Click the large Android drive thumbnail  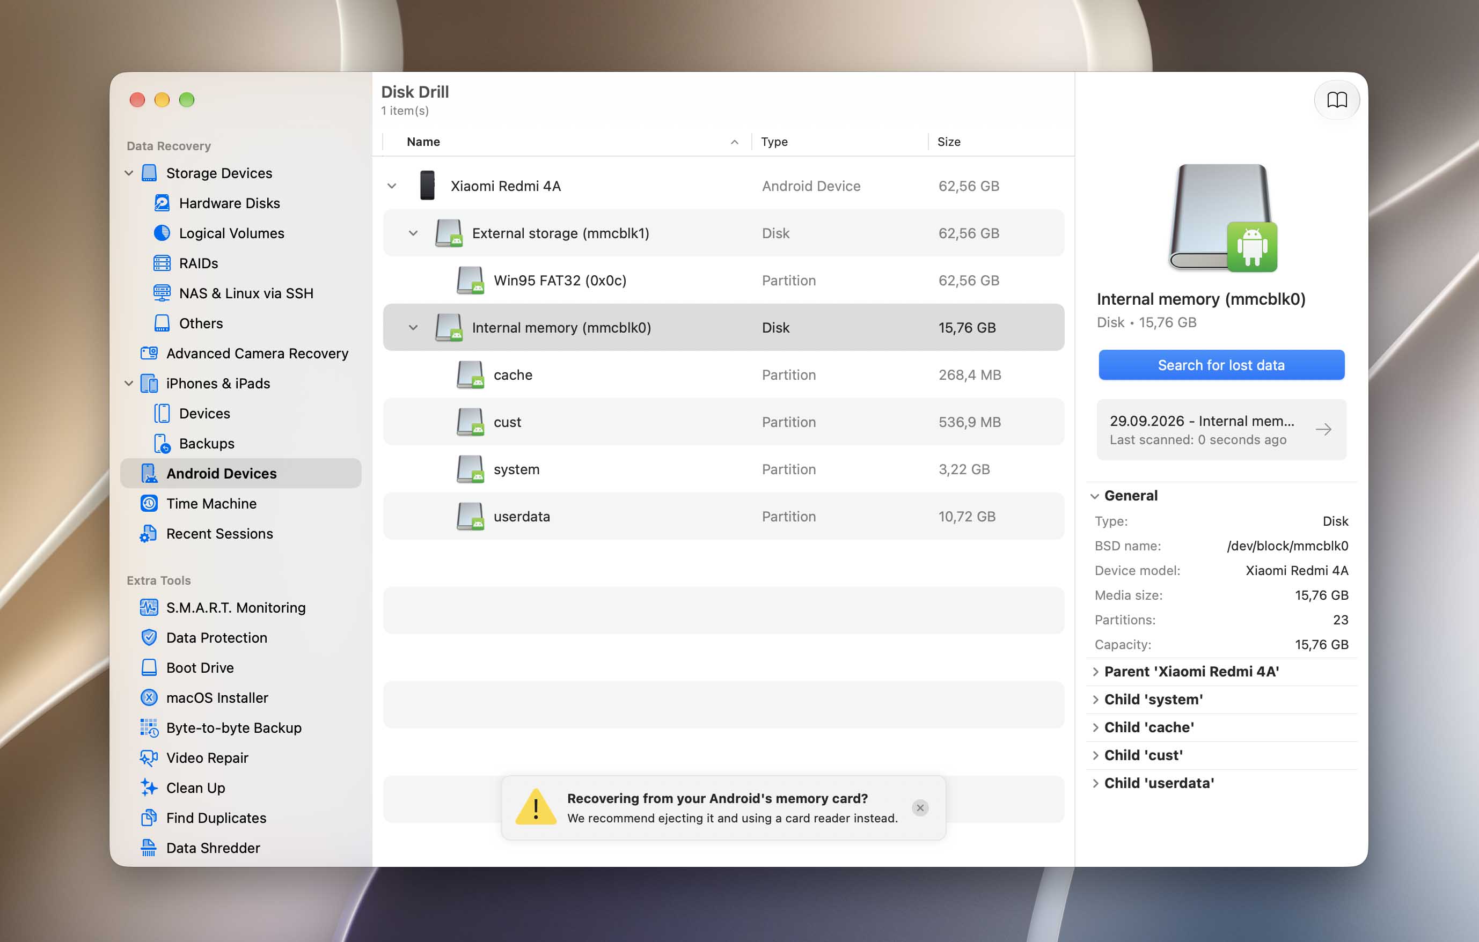1222,218
